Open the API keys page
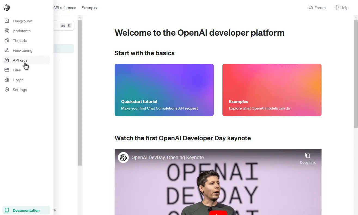The width and height of the screenshot is (358, 215). click(26, 60)
